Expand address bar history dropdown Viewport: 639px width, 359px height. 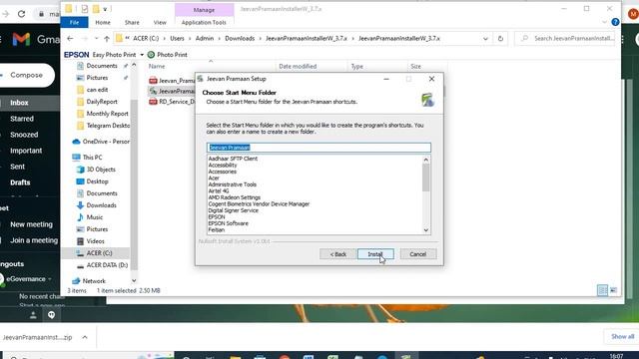click(485, 39)
